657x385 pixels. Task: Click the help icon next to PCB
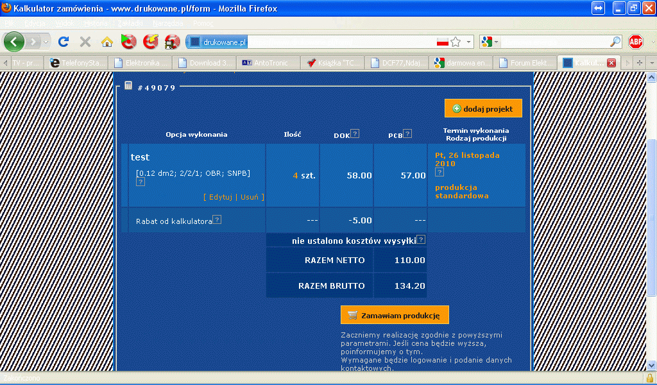pos(407,134)
